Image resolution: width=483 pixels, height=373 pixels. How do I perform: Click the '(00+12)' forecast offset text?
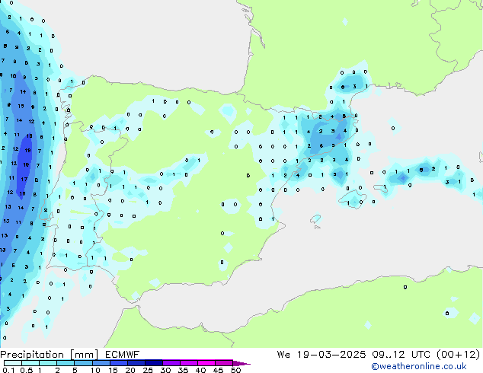pyautogui.click(x=459, y=355)
